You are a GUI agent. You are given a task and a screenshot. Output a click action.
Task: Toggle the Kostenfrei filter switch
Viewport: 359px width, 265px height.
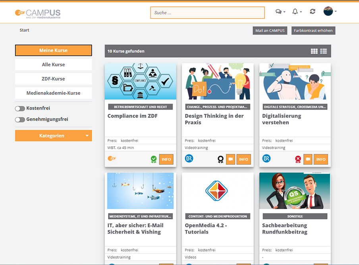coord(20,108)
